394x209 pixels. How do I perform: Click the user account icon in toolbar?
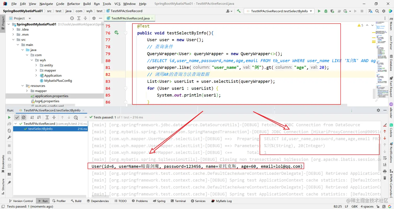229,11
